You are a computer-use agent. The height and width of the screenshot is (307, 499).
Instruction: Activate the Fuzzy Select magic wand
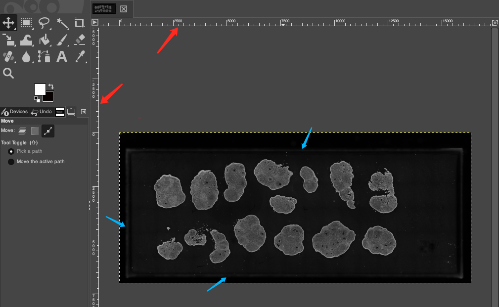point(61,22)
